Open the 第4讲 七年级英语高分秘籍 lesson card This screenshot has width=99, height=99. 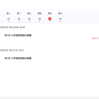coord(50,38)
